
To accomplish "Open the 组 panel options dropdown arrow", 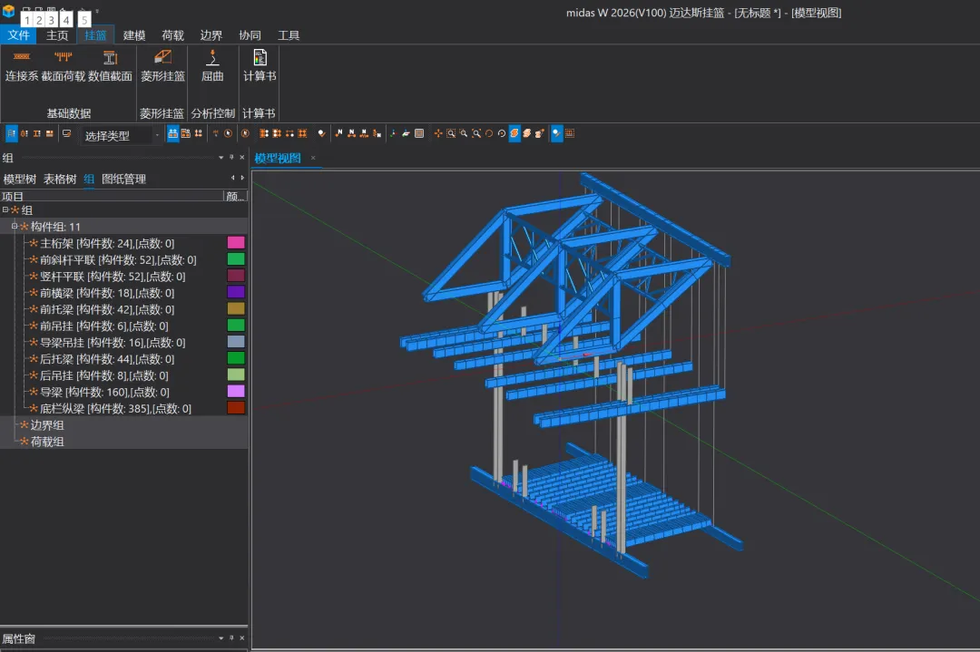I will (220, 158).
